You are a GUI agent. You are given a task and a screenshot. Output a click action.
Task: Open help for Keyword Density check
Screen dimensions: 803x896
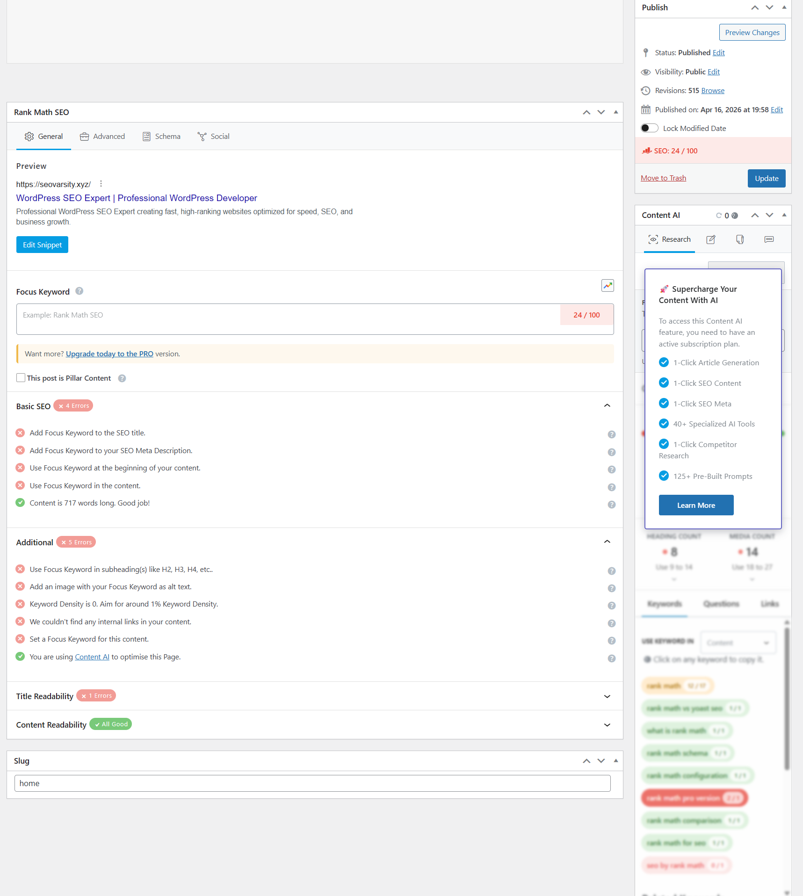(611, 606)
